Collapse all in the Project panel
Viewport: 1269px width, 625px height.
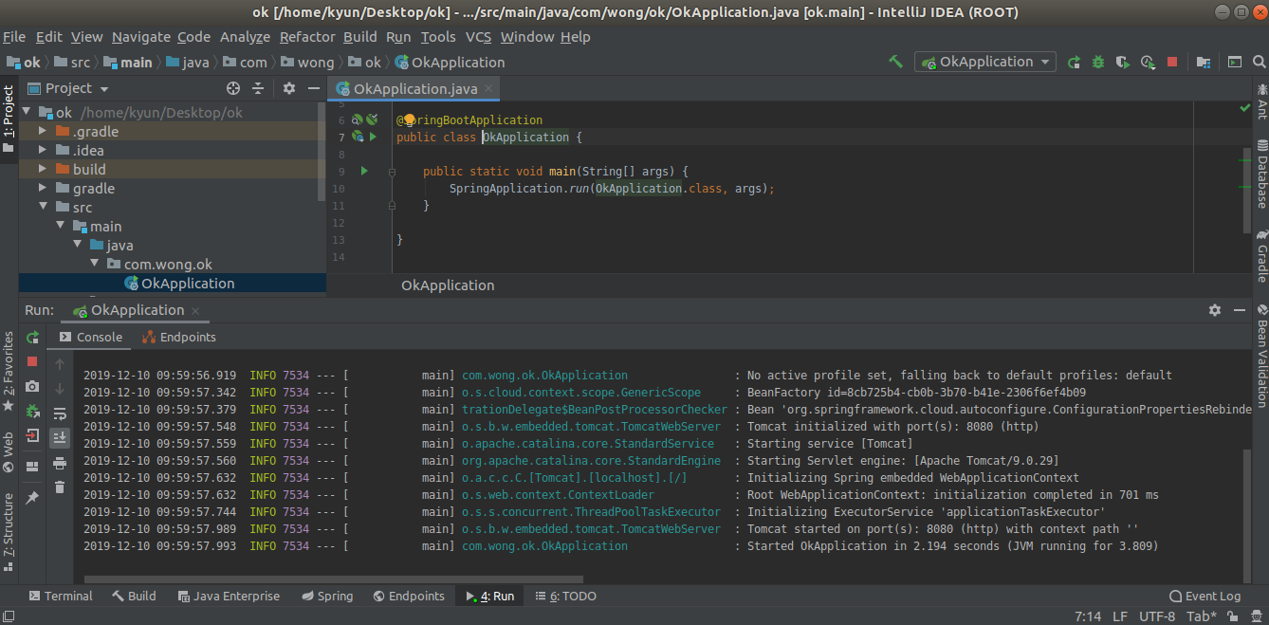click(x=258, y=88)
